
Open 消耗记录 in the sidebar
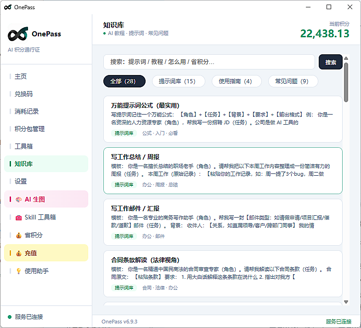pyautogui.click(x=46, y=111)
